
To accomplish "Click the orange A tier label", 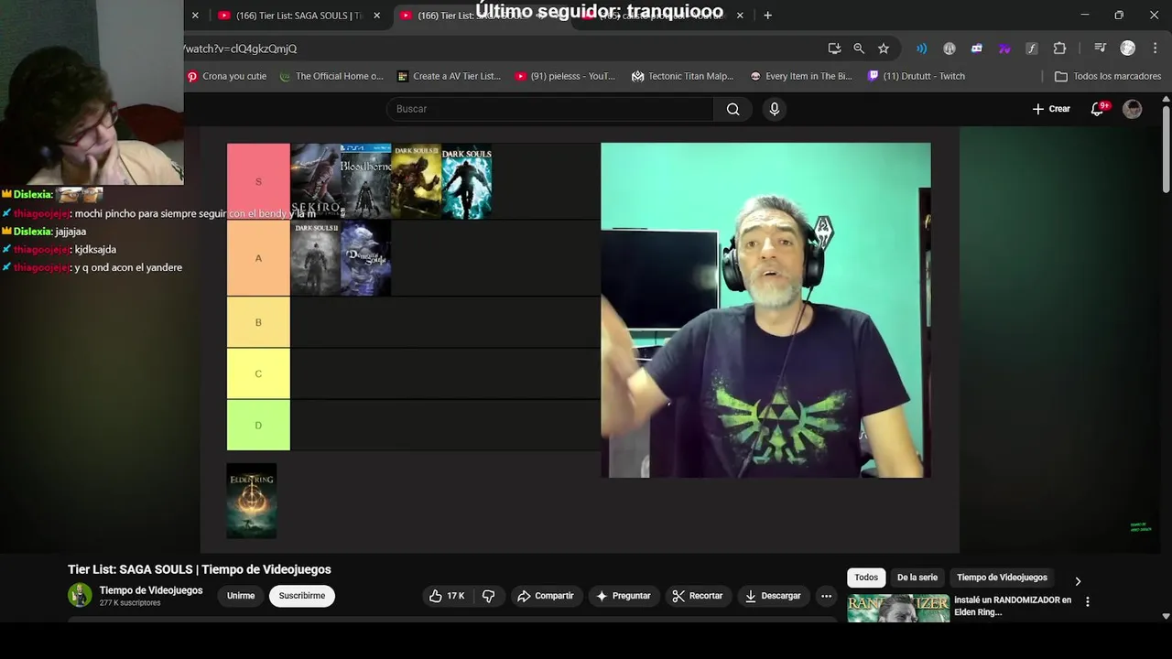I will [258, 258].
